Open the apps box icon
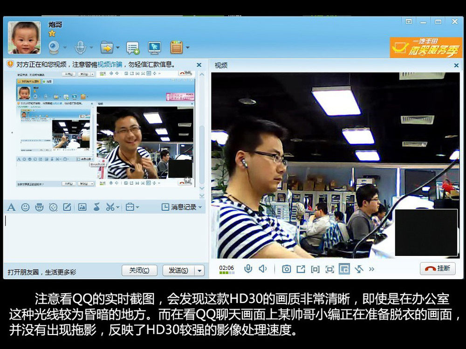Image resolution: width=466 pixels, height=349 pixels. click(177, 47)
